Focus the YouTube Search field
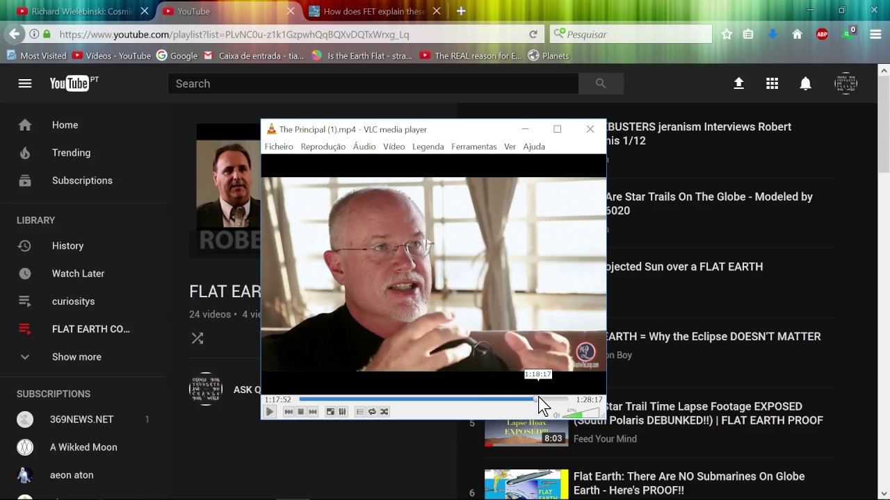 (373, 83)
